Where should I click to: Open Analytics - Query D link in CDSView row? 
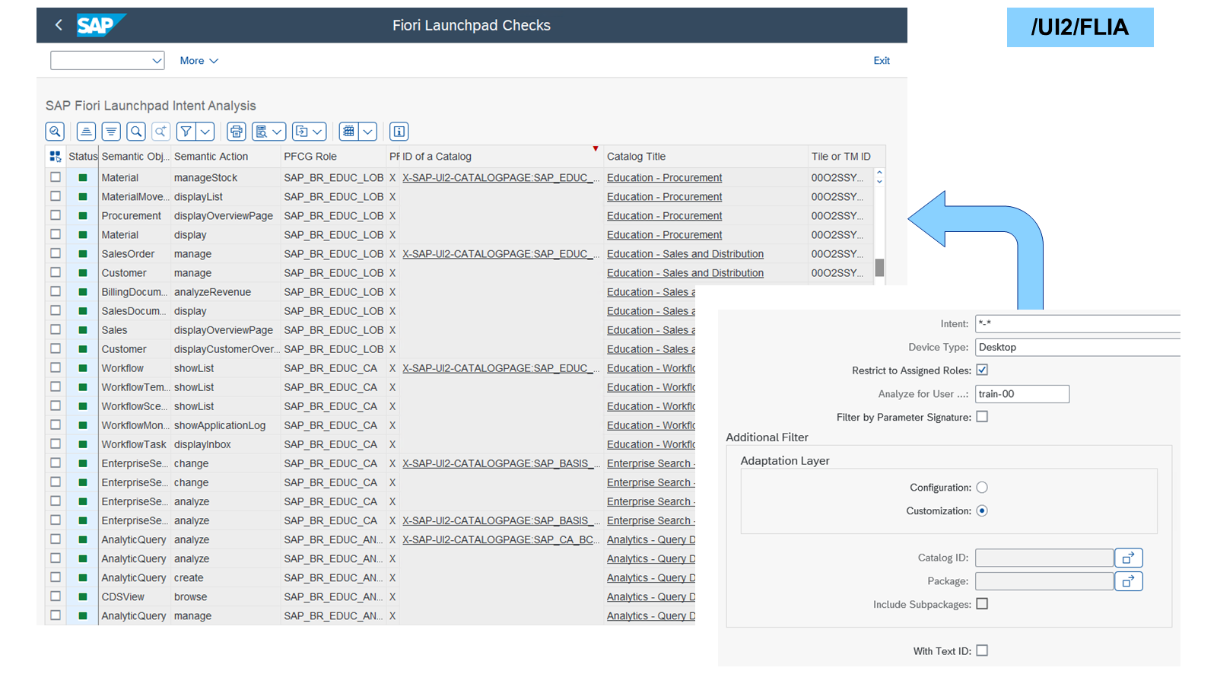651,597
